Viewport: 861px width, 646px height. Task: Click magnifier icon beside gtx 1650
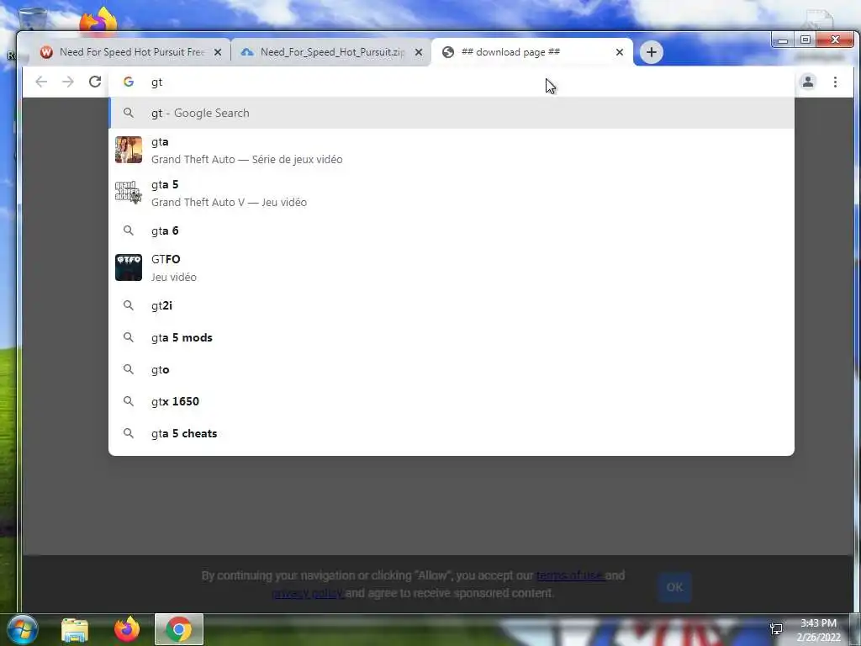click(129, 401)
